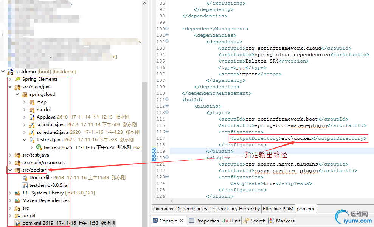Screen dimensions: 374x227
Task: Click the src/test/java folder icon
Action: pyautogui.click(x=17, y=155)
